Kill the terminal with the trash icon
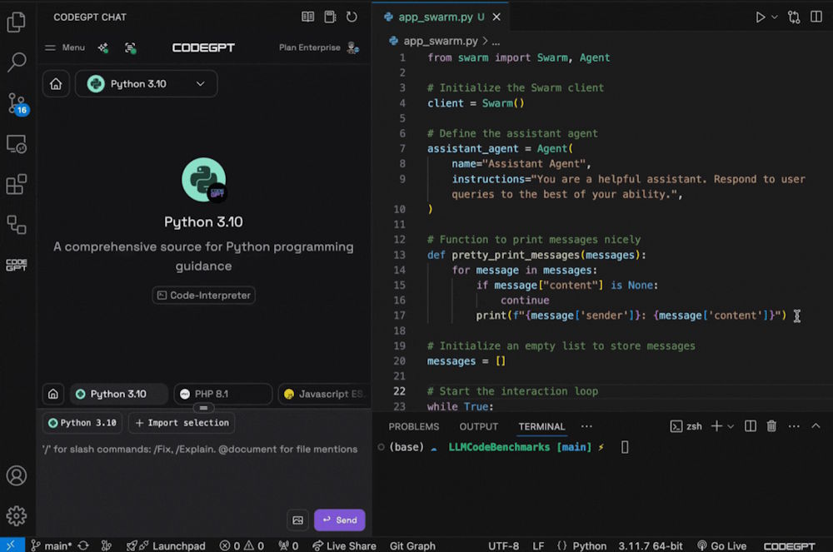833x552 pixels. (771, 426)
